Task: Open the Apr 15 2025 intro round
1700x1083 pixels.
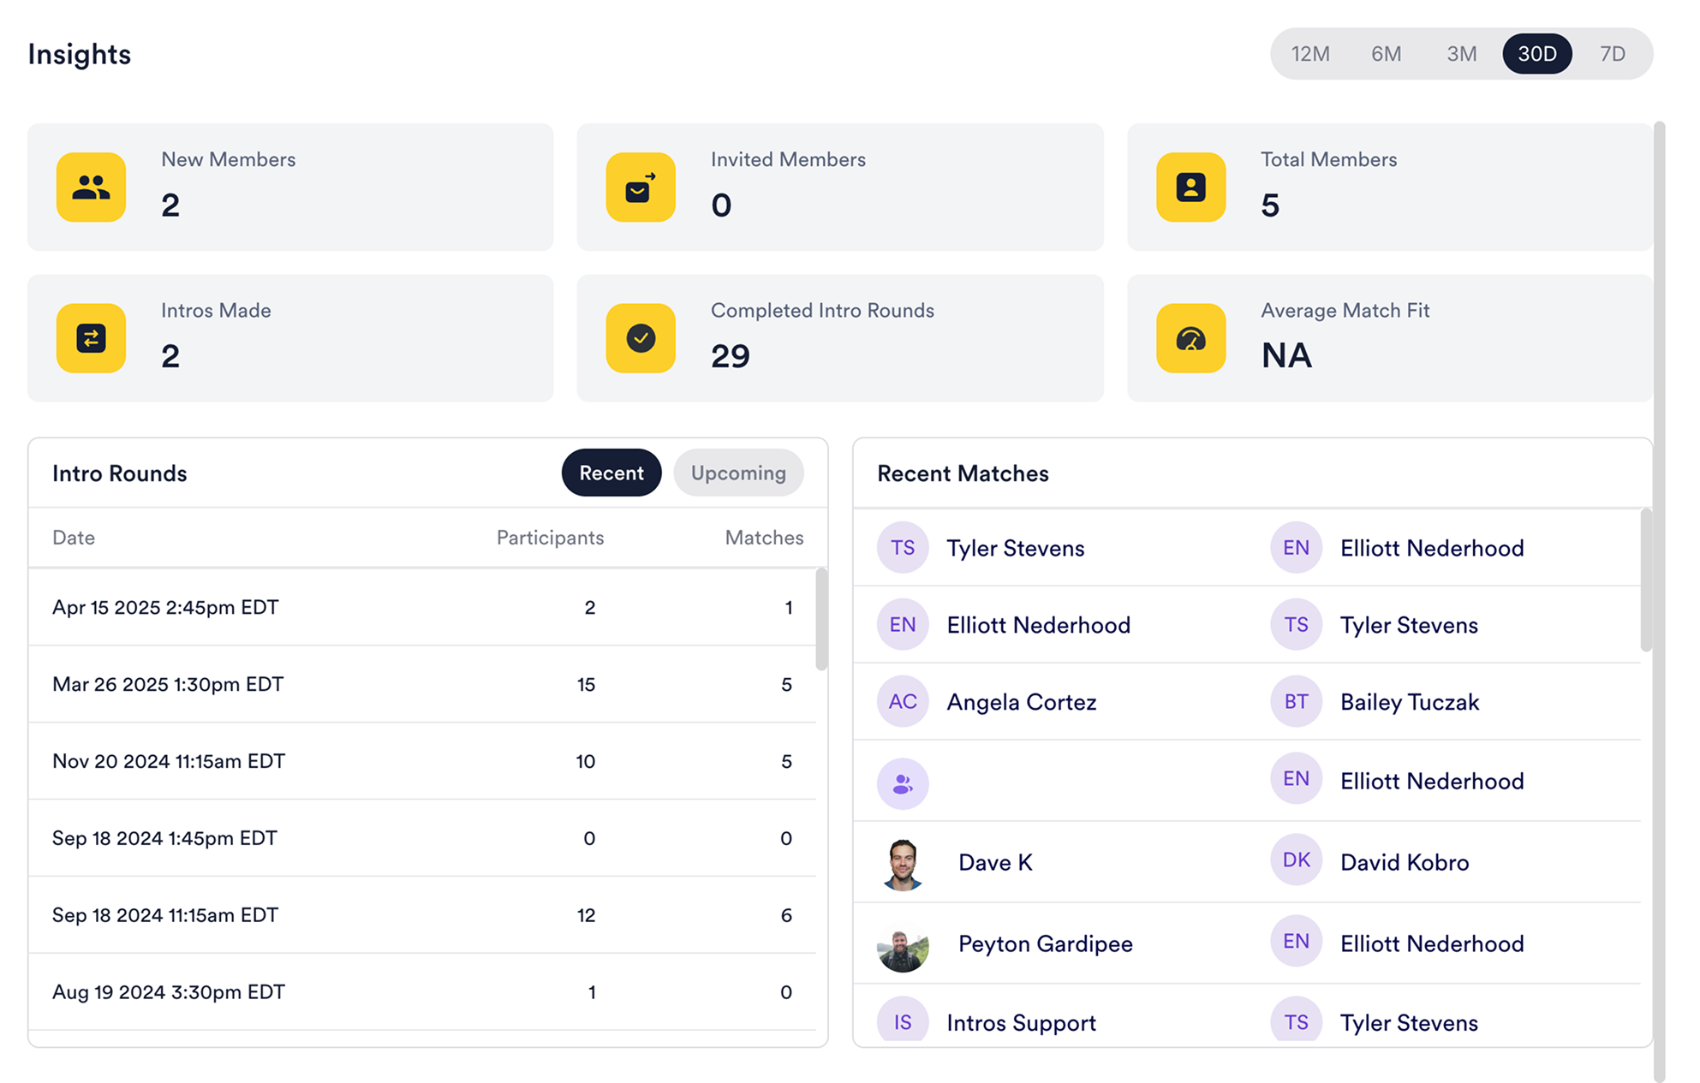Action: (x=165, y=607)
